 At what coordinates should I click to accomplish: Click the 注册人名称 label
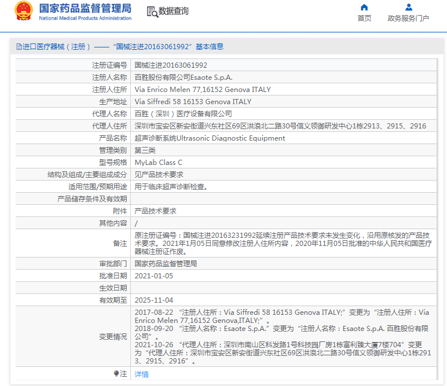[109, 78]
